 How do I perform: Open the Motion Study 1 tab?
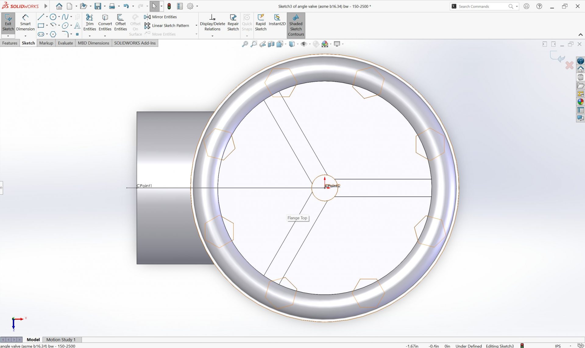pyautogui.click(x=61, y=339)
